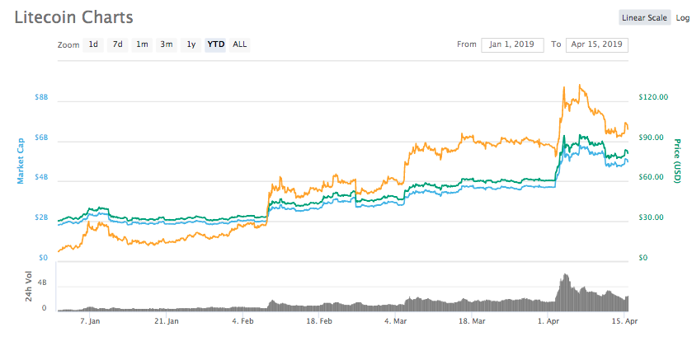Select the 1y zoom option
692x341 pixels.
[x=191, y=44]
